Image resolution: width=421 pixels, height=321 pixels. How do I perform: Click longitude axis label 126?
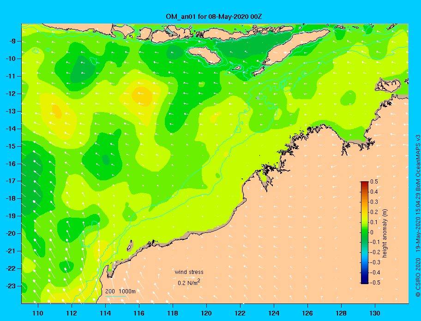pos(307,313)
